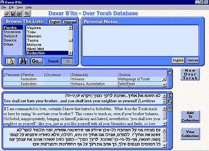Click the E English view icon

coord(170,95)
